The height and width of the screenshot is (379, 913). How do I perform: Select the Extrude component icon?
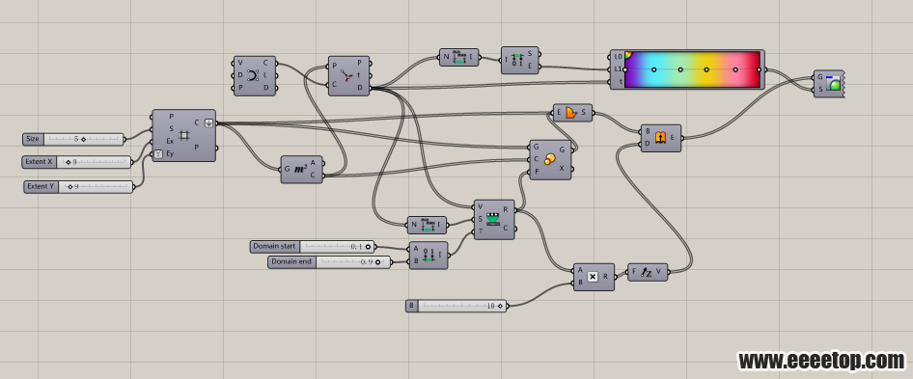coord(660,138)
